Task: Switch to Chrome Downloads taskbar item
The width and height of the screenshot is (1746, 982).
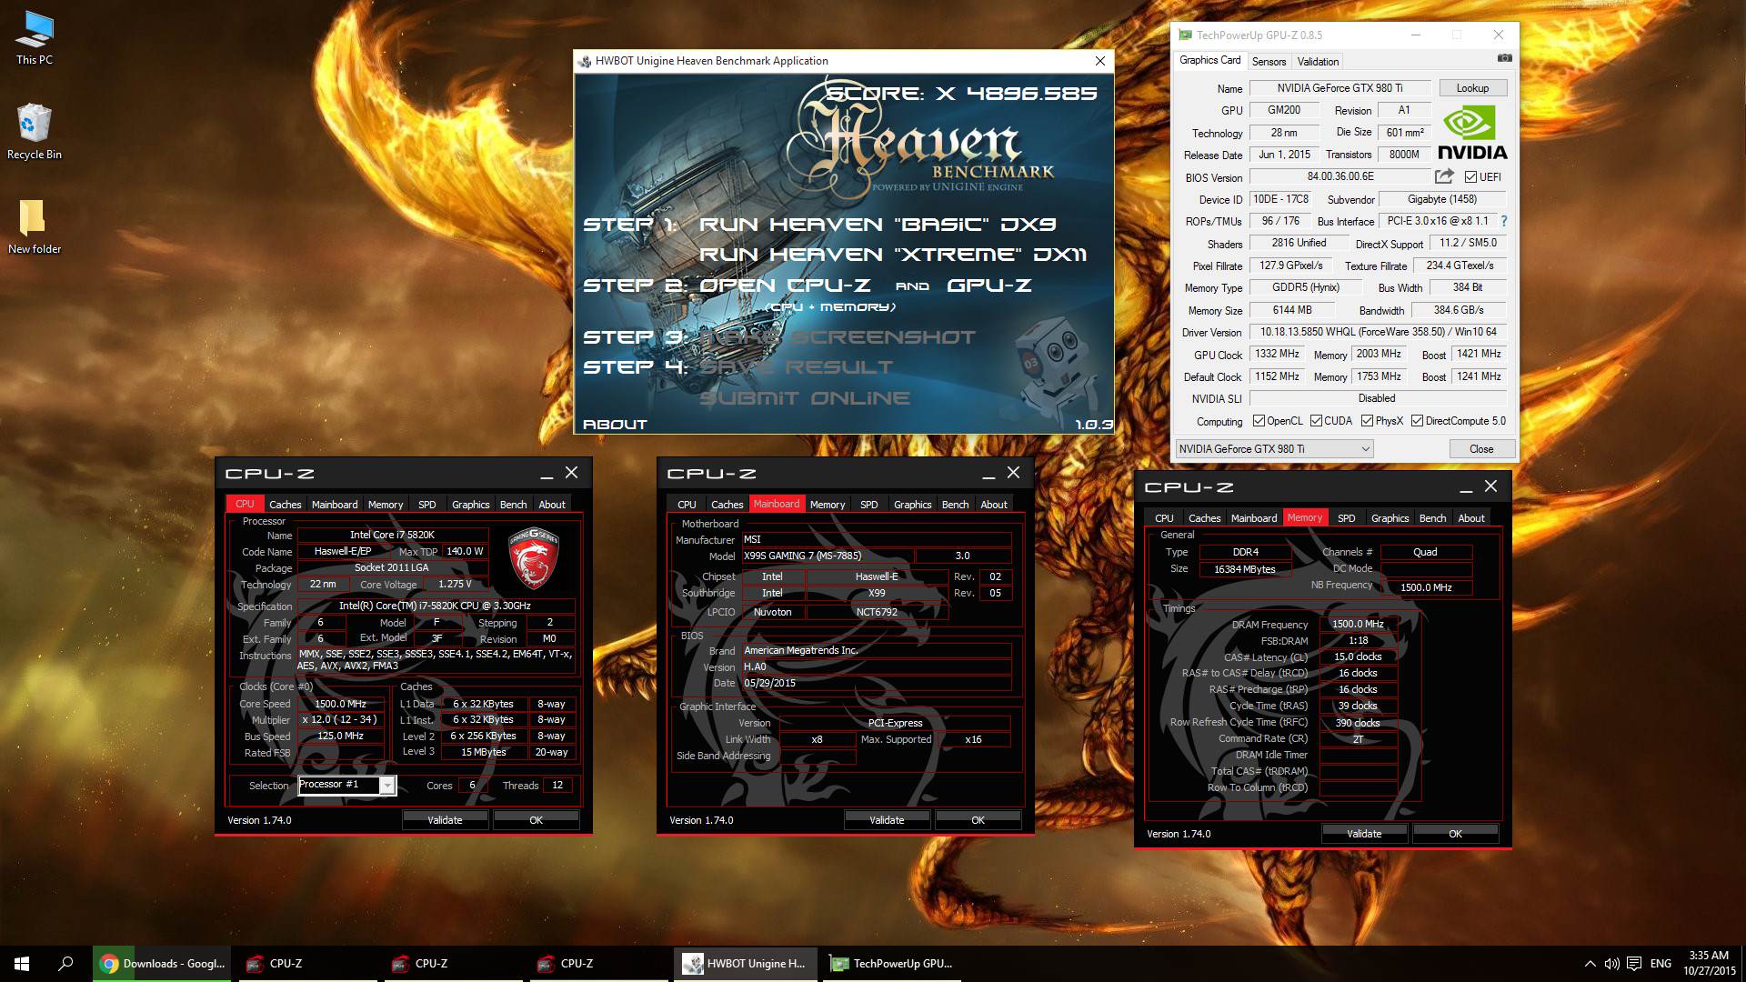Action: point(162,964)
